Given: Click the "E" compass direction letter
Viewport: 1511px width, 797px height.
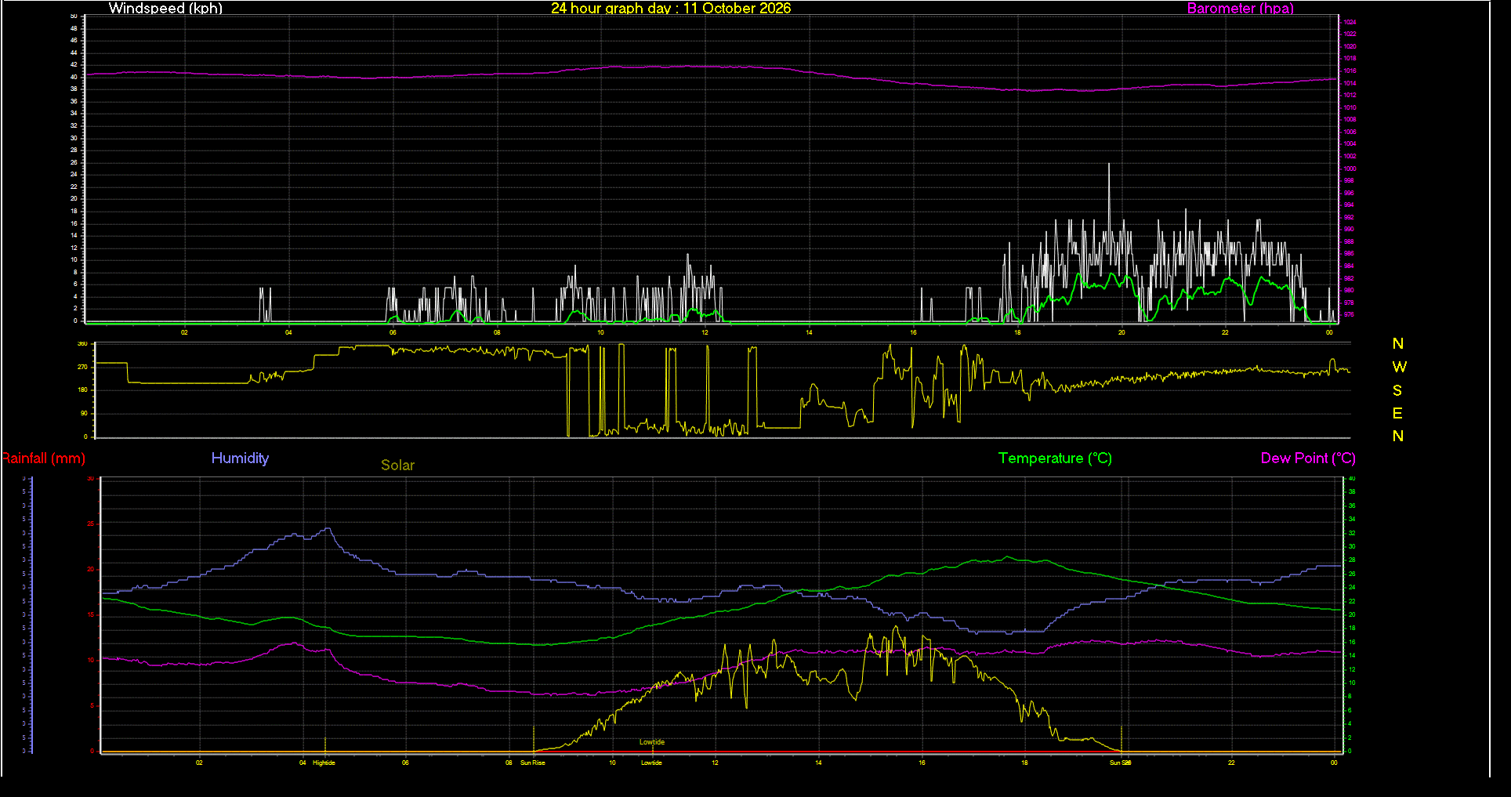Looking at the screenshot, I should (1397, 413).
